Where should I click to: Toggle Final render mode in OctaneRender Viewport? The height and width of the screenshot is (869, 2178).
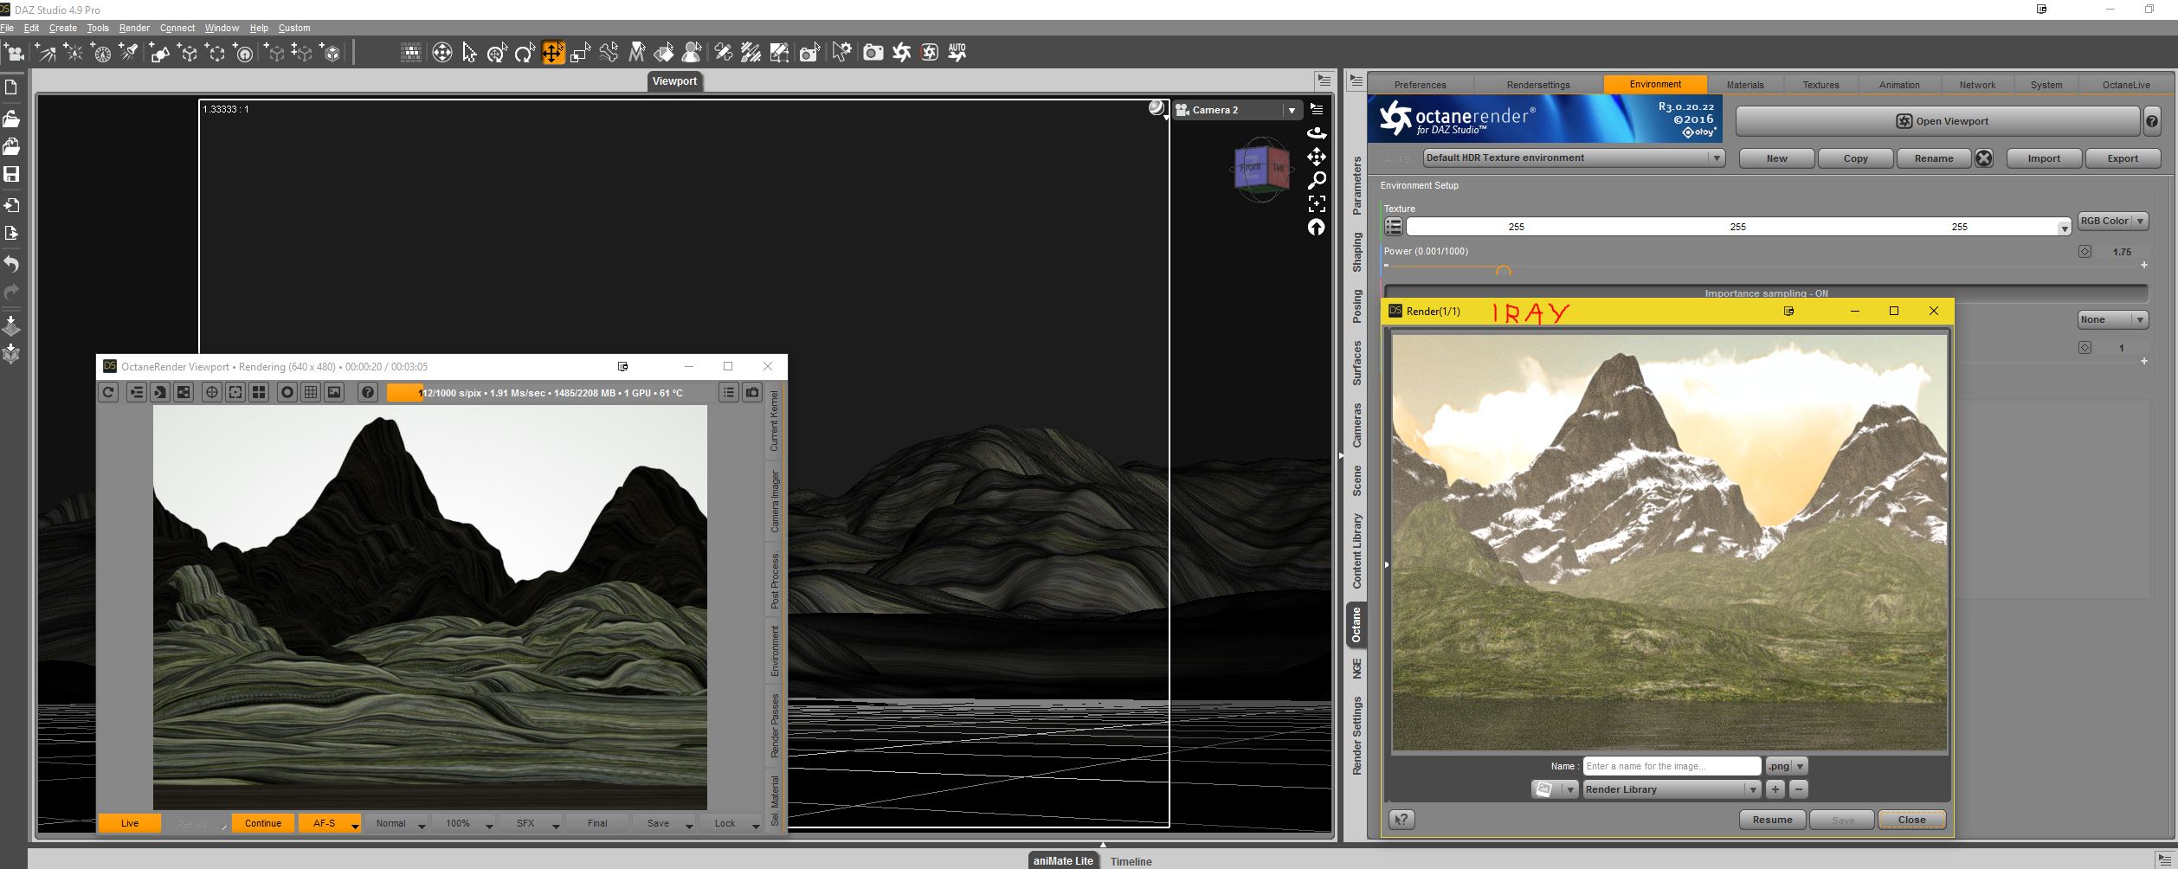597,823
